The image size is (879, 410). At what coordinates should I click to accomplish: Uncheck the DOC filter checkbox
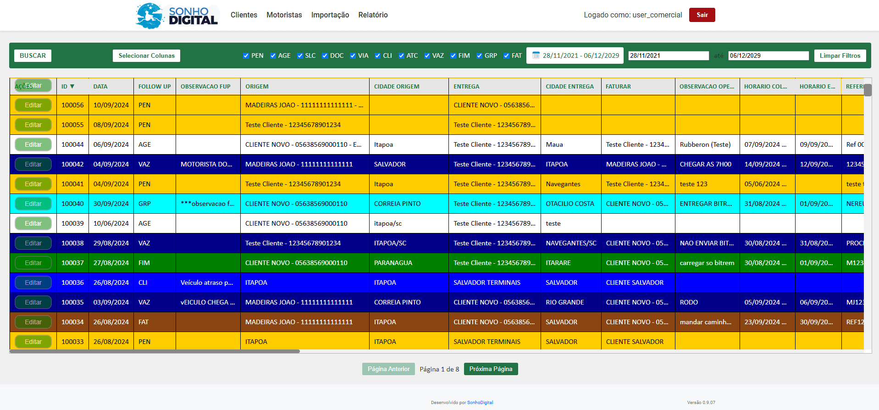(325, 55)
